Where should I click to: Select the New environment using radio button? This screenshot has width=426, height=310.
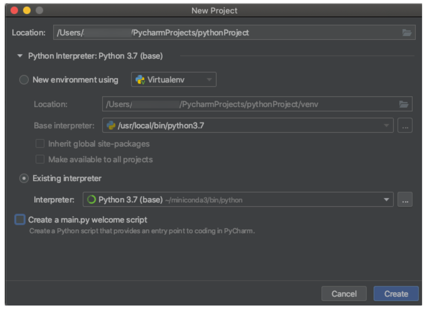point(24,80)
